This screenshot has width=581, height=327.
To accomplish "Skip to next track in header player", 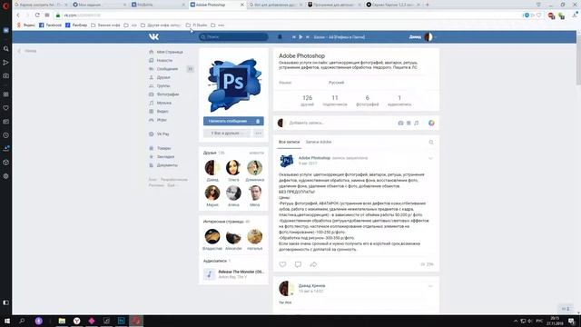I will 307,37.
